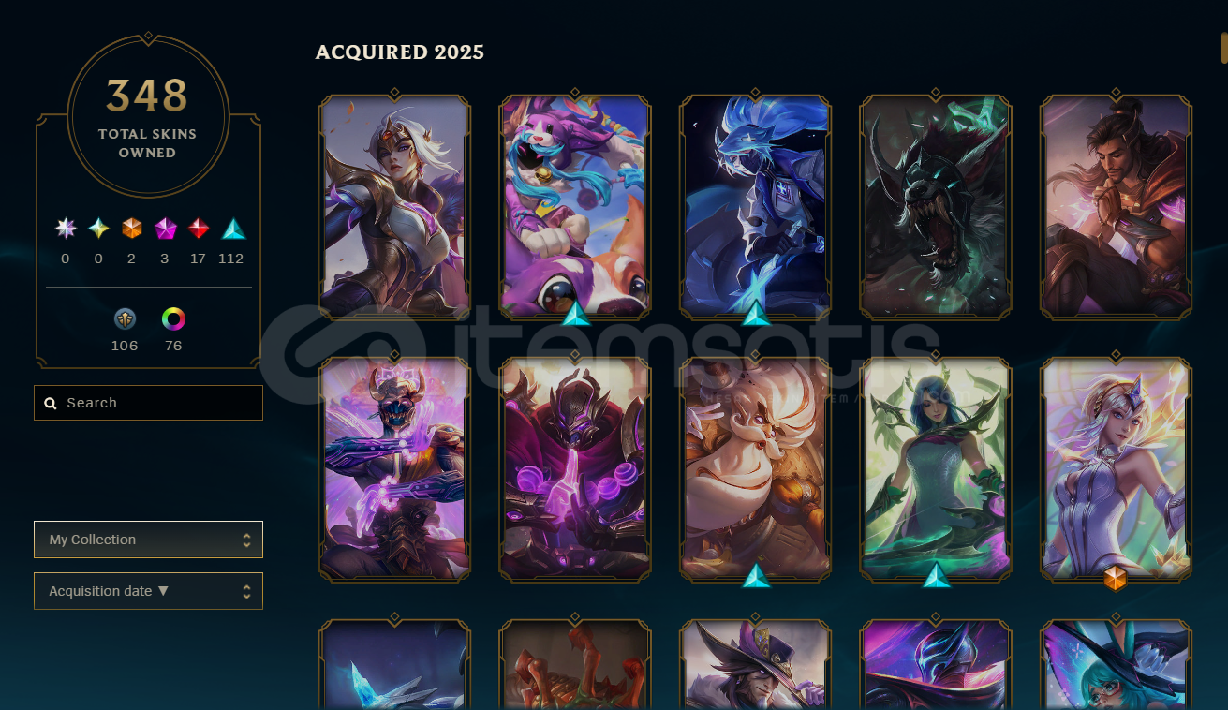The width and height of the screenshot is (1228, 710).
Task: Click the Legacy skins icon showing 106
Action: point(125,319)
